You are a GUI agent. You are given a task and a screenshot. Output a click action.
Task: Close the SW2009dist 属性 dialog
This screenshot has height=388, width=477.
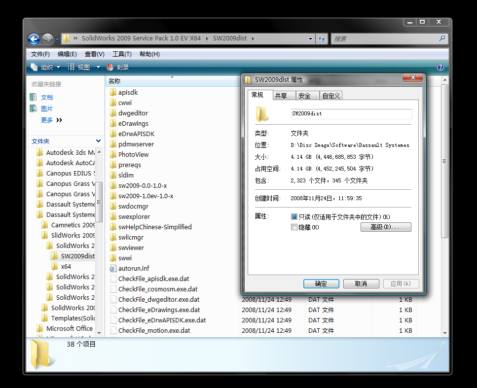click(x=413, y=77)
